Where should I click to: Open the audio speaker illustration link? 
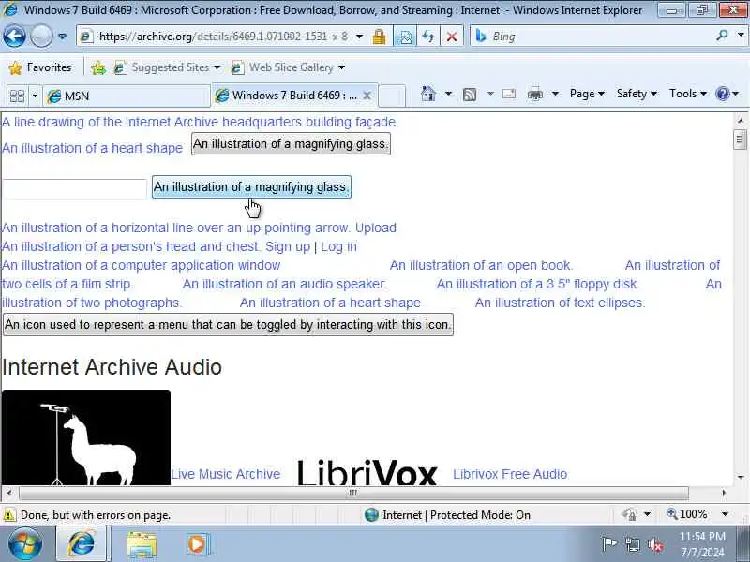[x=284, y=284]
